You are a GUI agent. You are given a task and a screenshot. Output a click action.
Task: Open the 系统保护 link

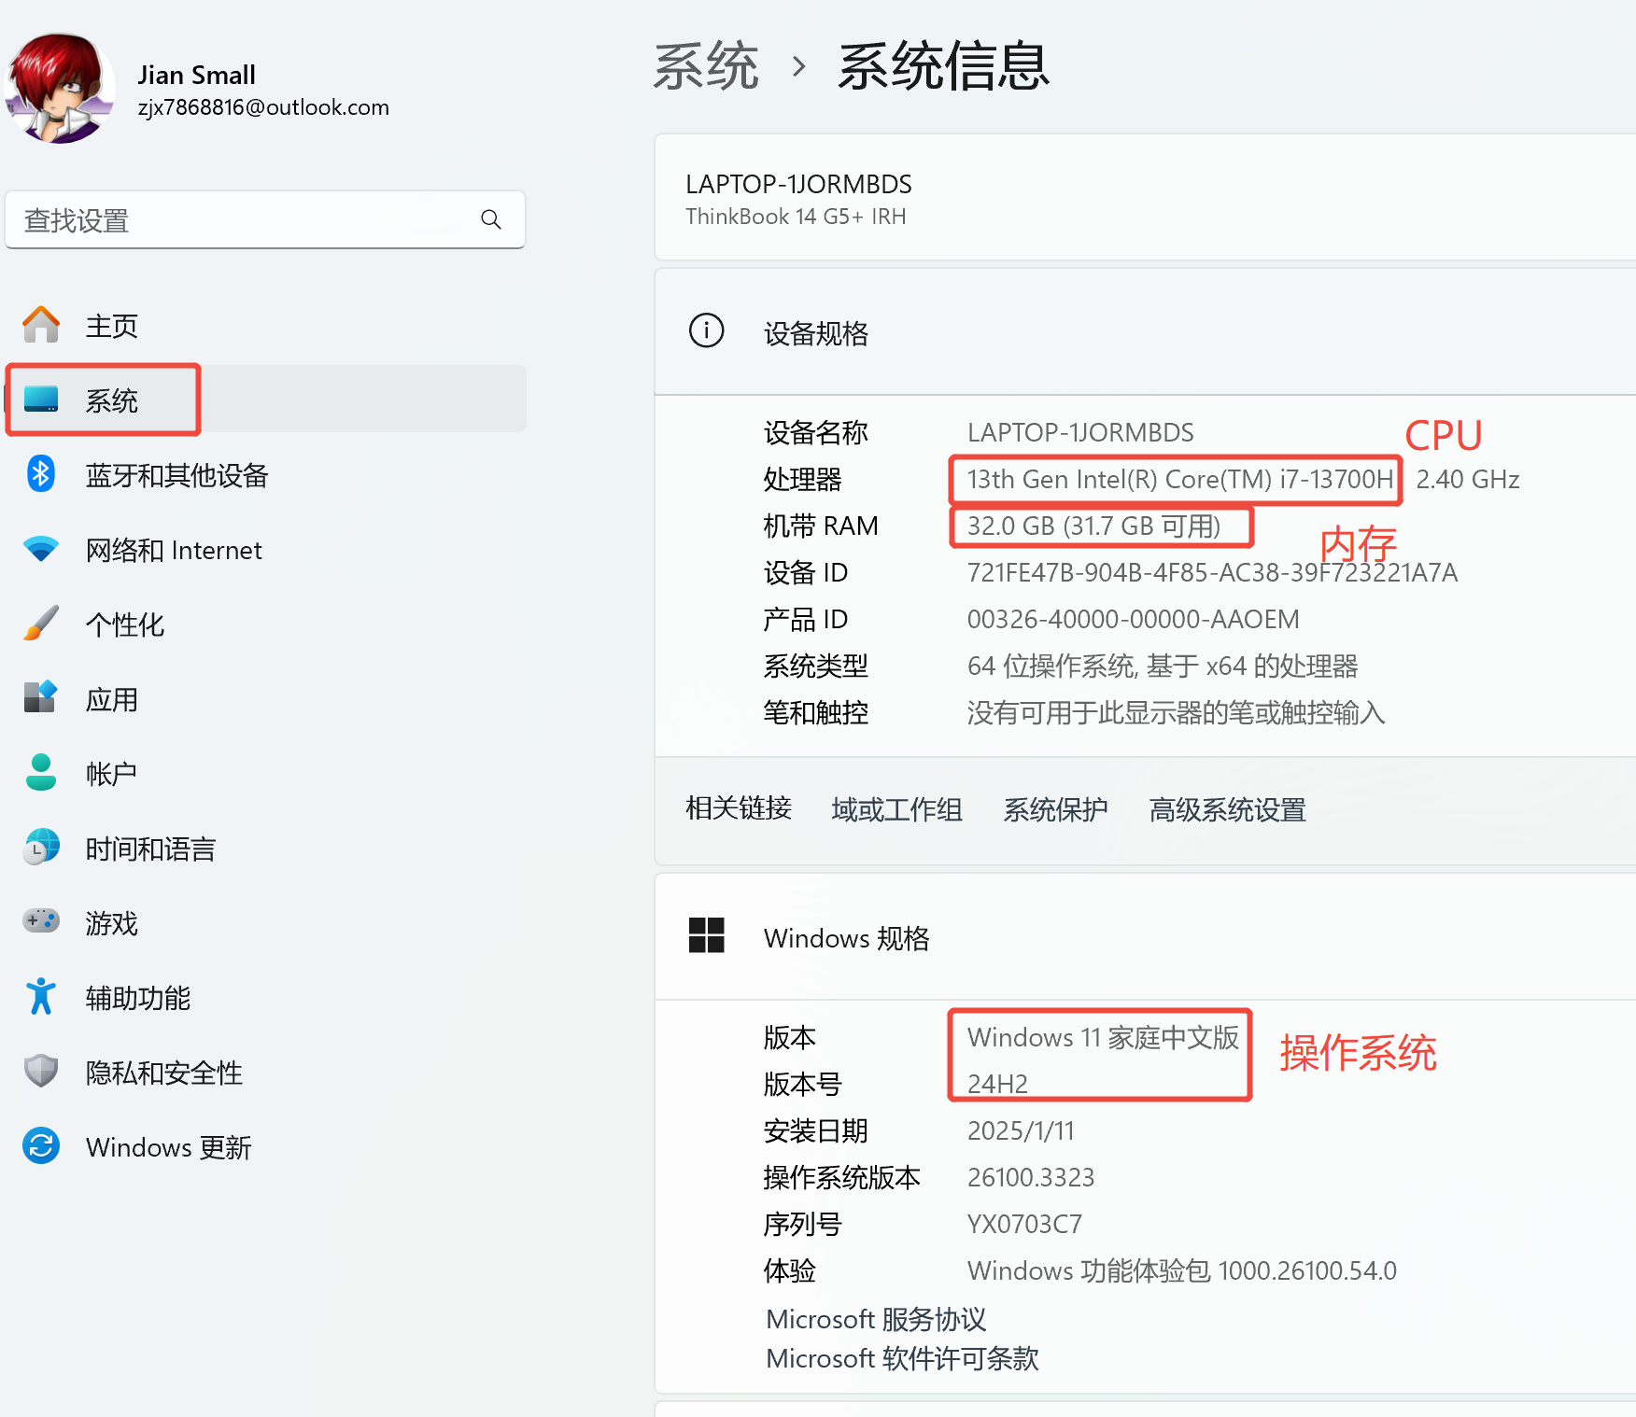(x=1055, y=809)
